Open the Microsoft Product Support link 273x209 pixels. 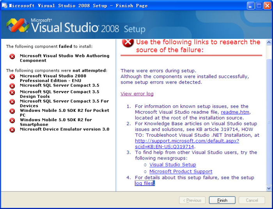(x=181, y=171)
